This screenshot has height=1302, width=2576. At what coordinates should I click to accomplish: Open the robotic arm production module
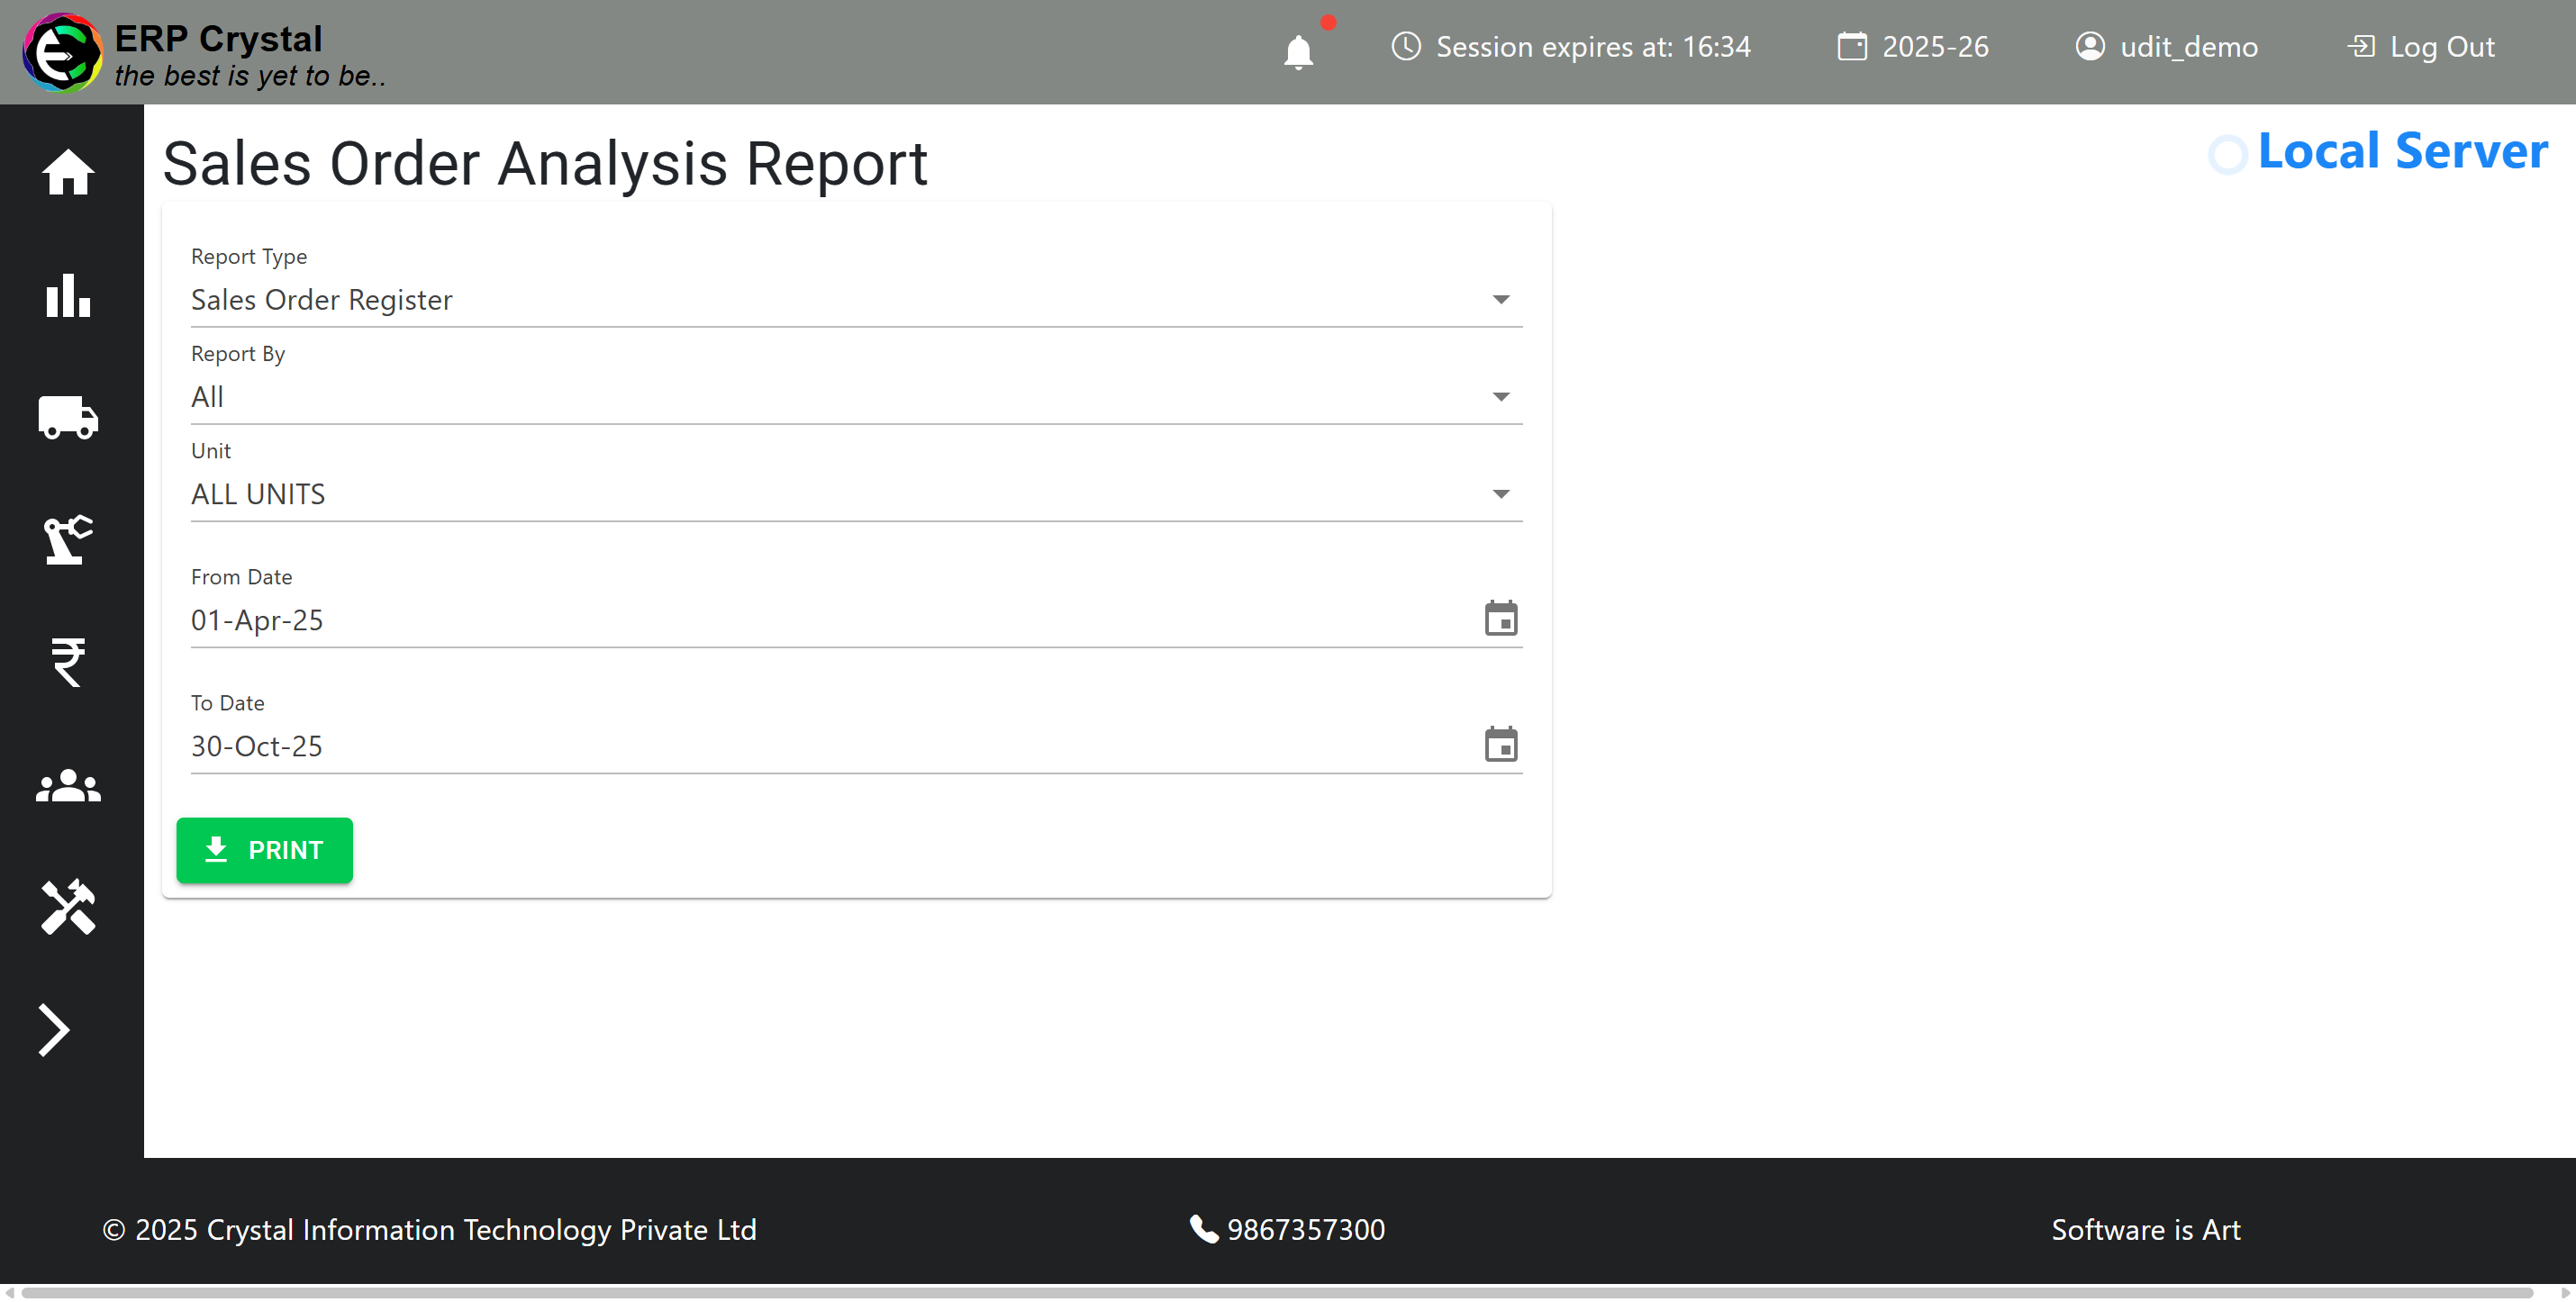click(x=68, y=540)
